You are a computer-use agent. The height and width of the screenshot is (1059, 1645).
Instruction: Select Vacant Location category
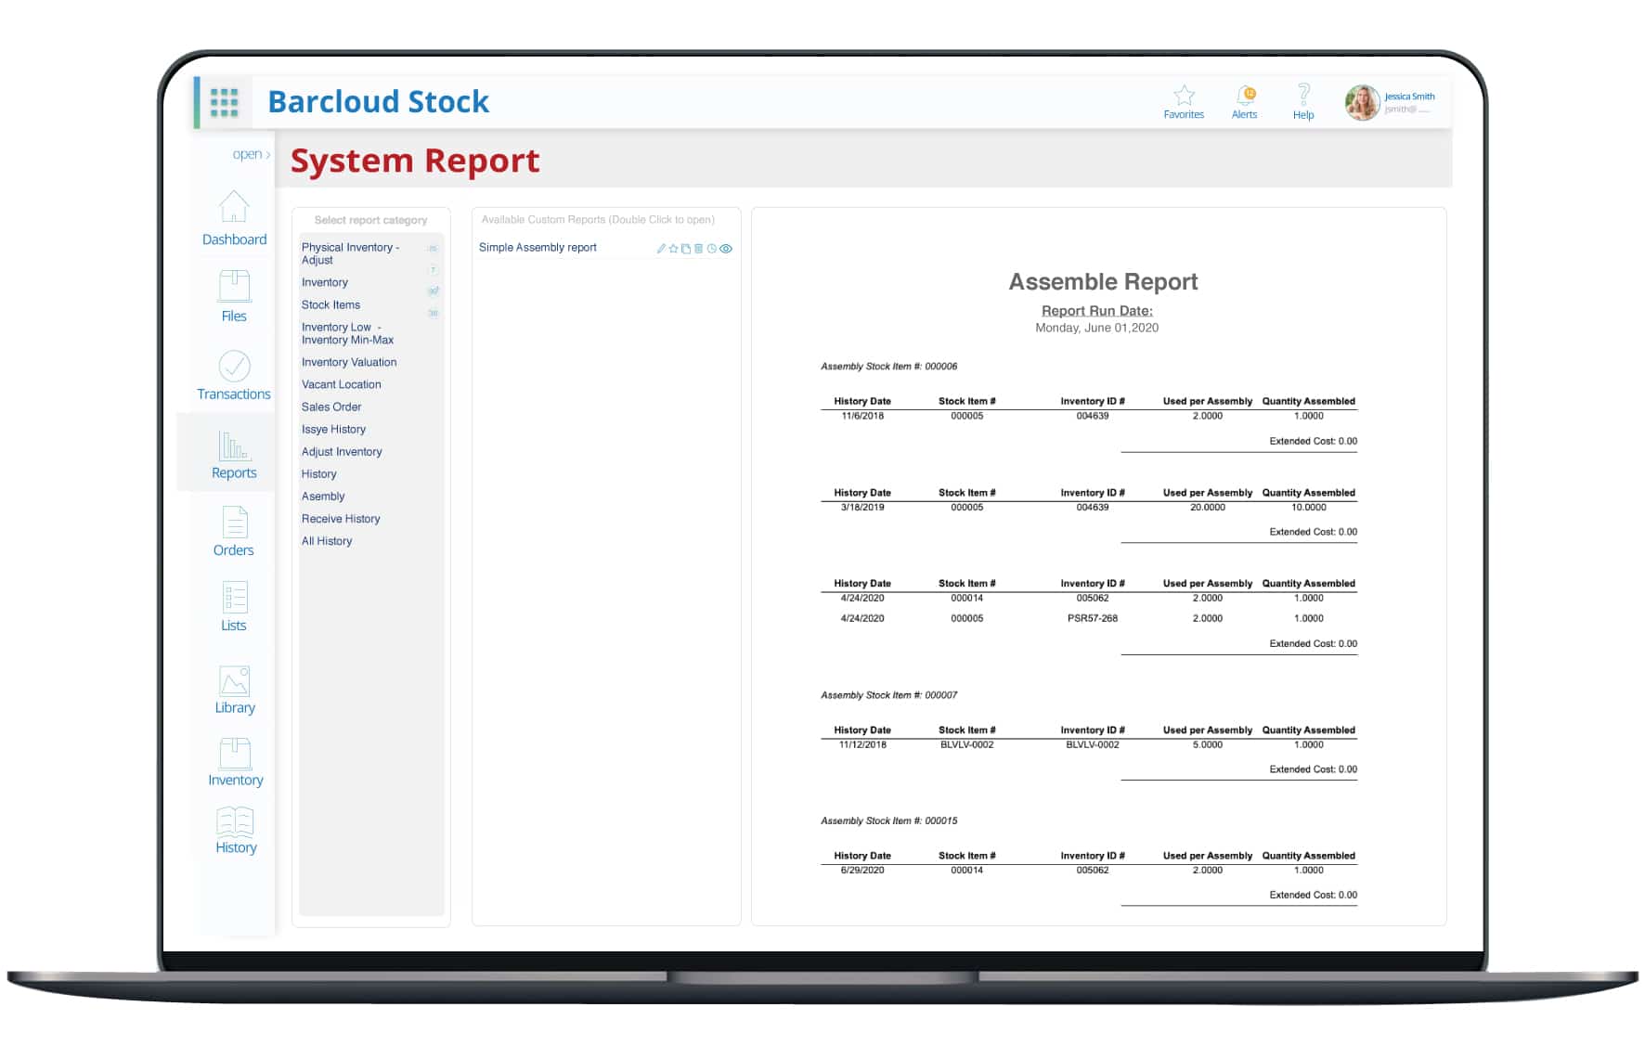tap(341, 384)
